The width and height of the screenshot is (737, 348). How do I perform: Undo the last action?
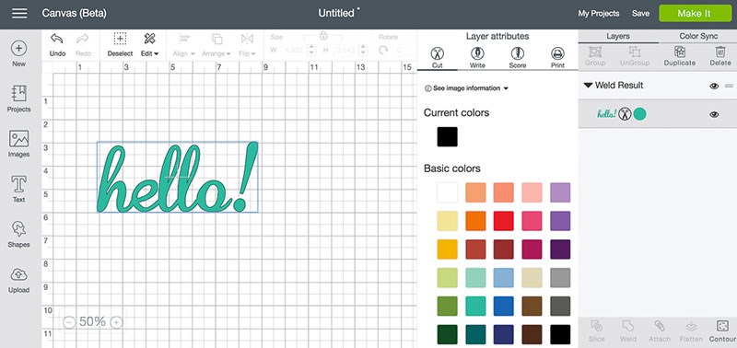point(57,45)
